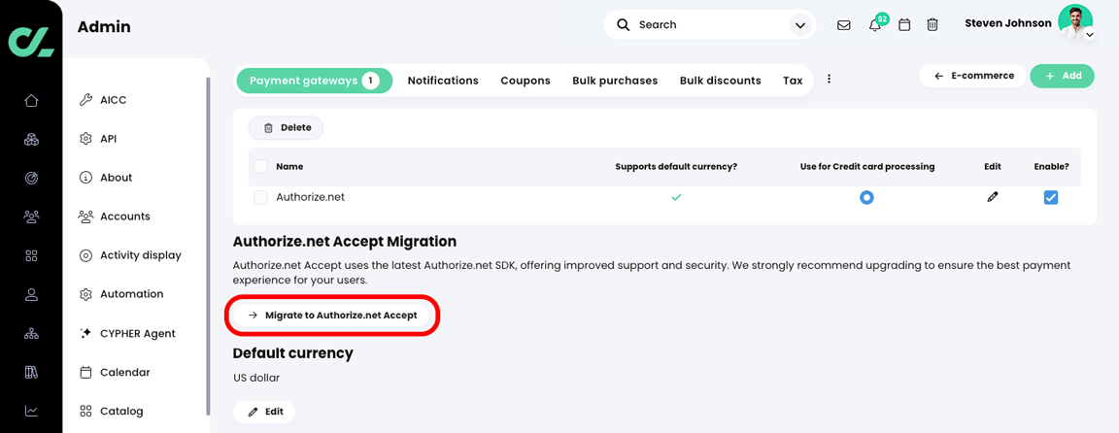
Task: Click into the Search field
Action: tap(709, 25)
